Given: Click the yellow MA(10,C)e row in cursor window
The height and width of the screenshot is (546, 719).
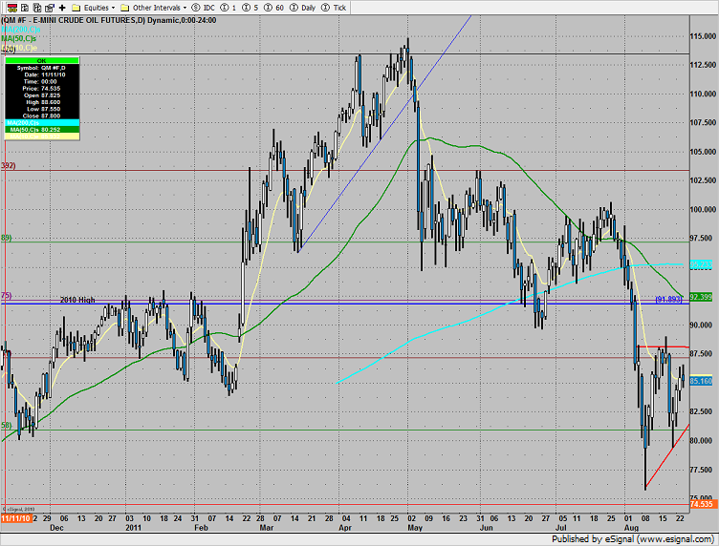Looking at the screenshot, I should (x=42, y=136).
